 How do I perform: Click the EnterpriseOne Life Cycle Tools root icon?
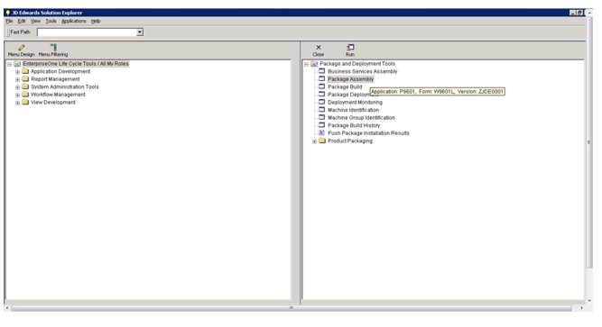pyautogui.click(x=17, y=64)
